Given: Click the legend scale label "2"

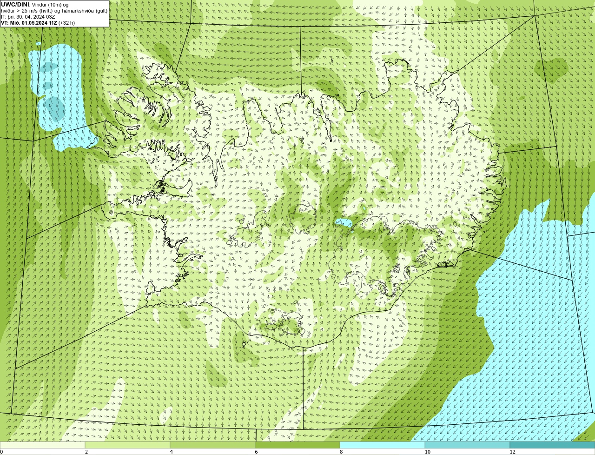Looking at the screenshot, I should tap(86, 452).
